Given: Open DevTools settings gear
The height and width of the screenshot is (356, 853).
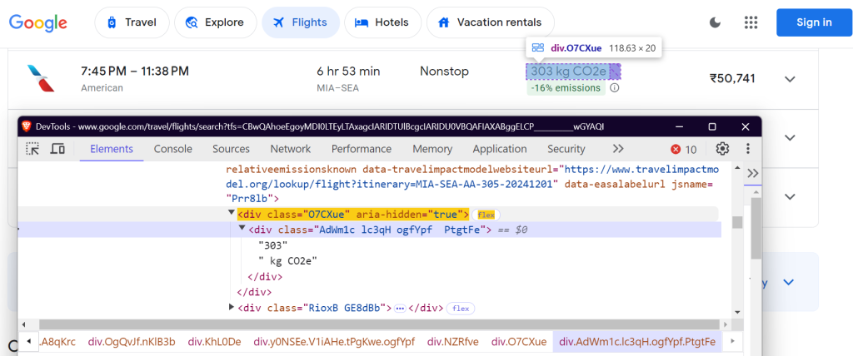Looking at the screenshot, I should coord(722,149).
